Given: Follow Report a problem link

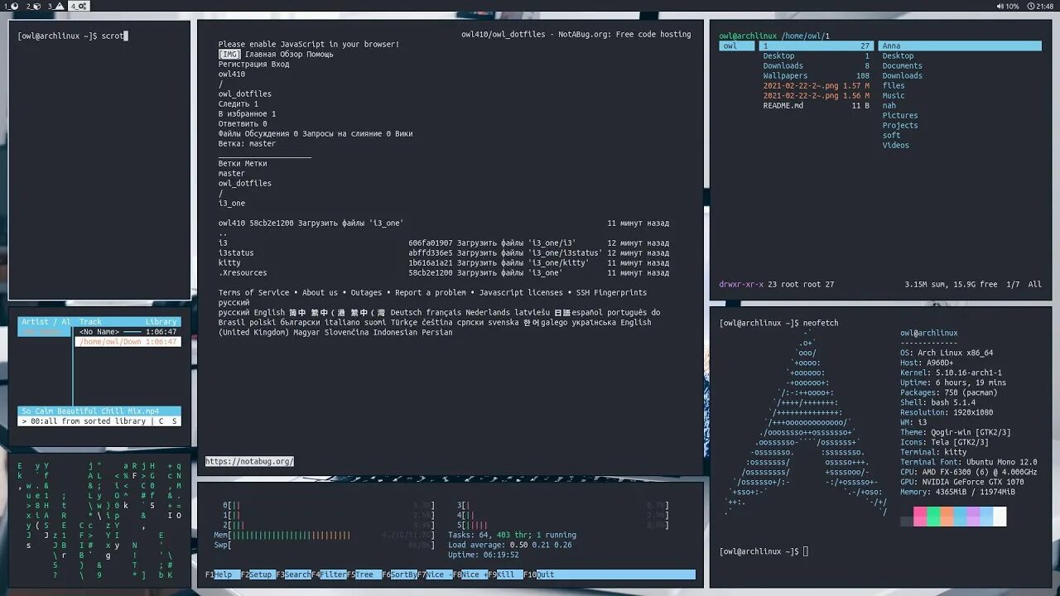Looking at the screenshot, I should tap(431, 292).
